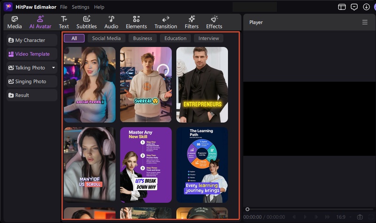Choose the 'Master Any New Skill' template

pyautogui.click(x=146, y=165)
